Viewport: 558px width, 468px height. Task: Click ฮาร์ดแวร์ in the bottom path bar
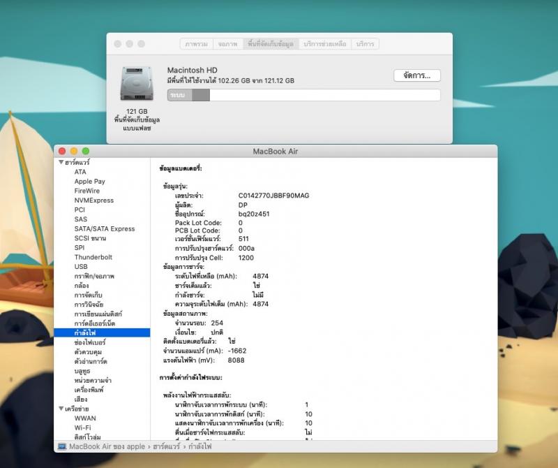[167, 446]
